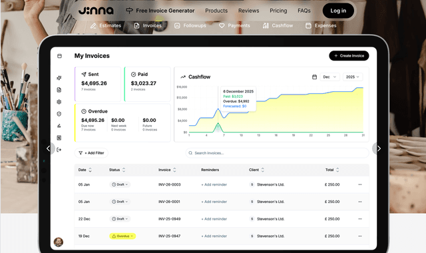
Task: Click the Reminders column header
Action: [210, 170]
